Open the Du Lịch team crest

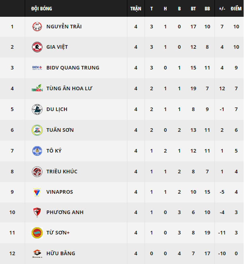[x=37, y=109]
